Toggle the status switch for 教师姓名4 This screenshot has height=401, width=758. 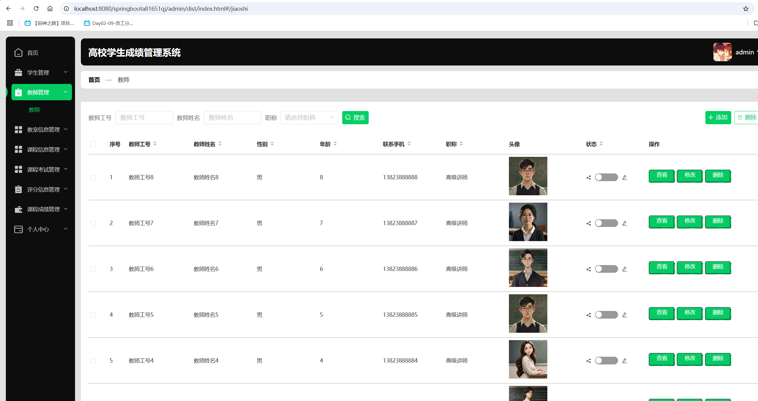point(606,361)
